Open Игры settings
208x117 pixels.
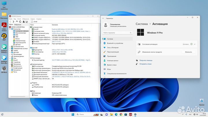click(x=117, y=69)
